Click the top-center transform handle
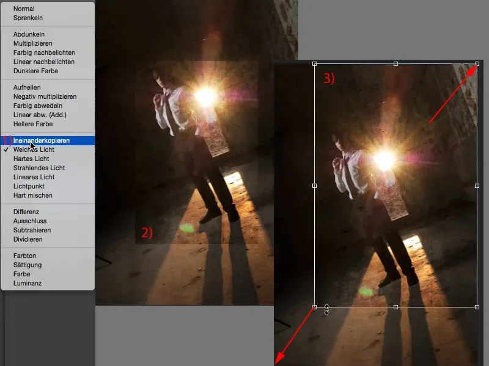Image resolution: width=489 pixels, height=366 pixels. click(397, 62)
